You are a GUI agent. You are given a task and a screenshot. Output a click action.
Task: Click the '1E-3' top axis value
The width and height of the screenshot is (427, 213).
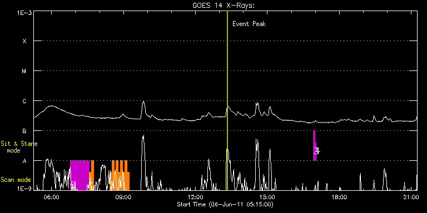click(24, 13)
